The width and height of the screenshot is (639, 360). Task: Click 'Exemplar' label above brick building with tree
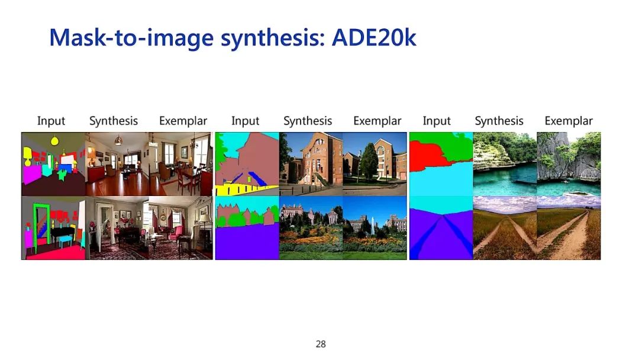tap(377, 121)
